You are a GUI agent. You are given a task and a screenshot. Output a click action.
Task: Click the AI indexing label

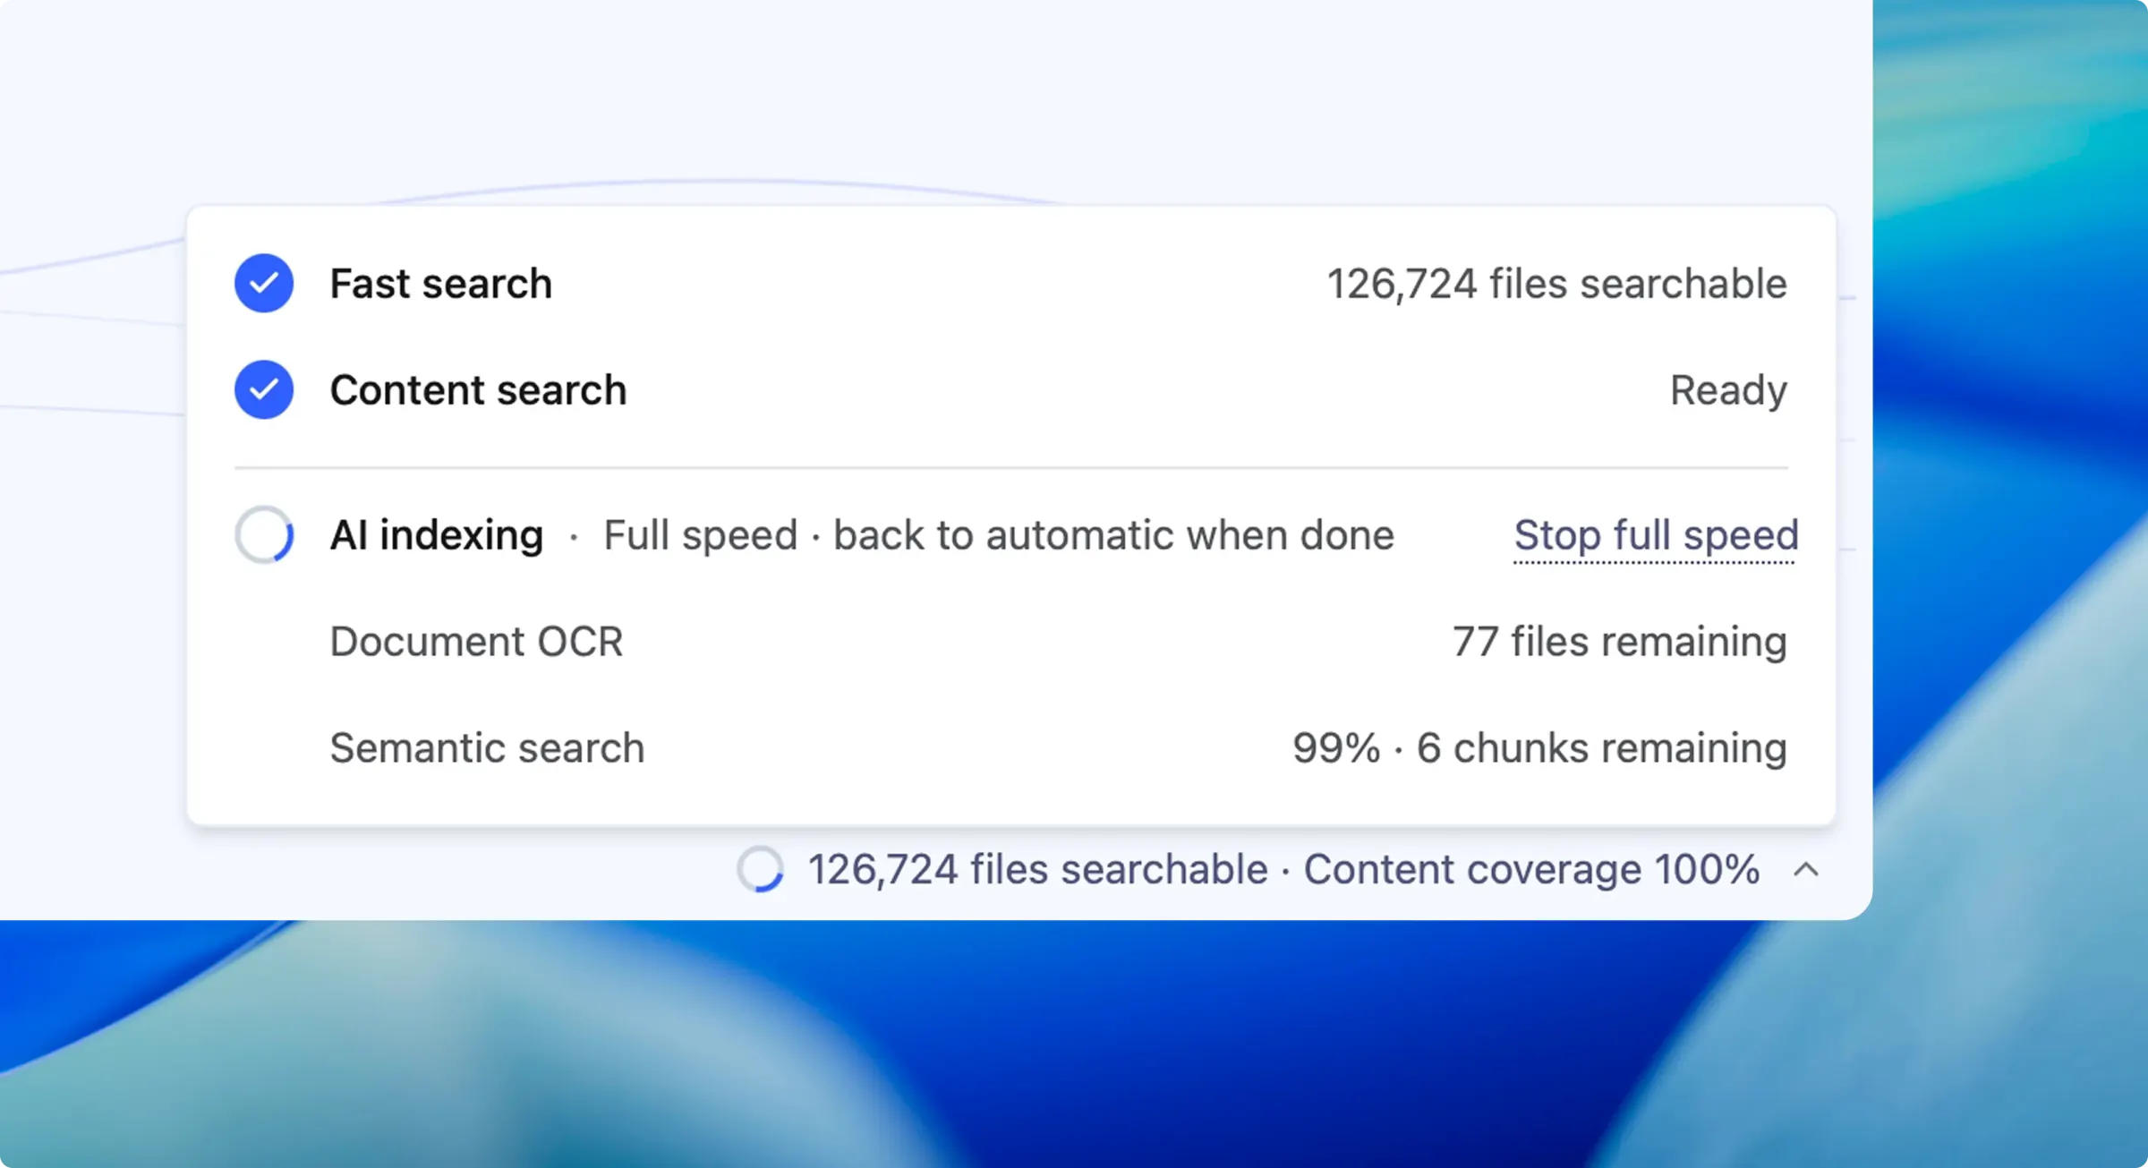437,535
